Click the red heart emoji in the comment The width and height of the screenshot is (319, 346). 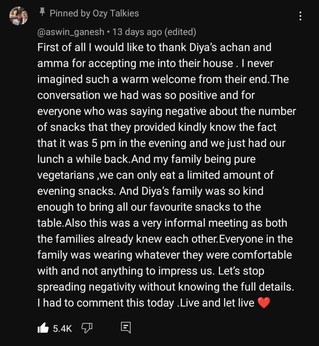click(263, 303)
